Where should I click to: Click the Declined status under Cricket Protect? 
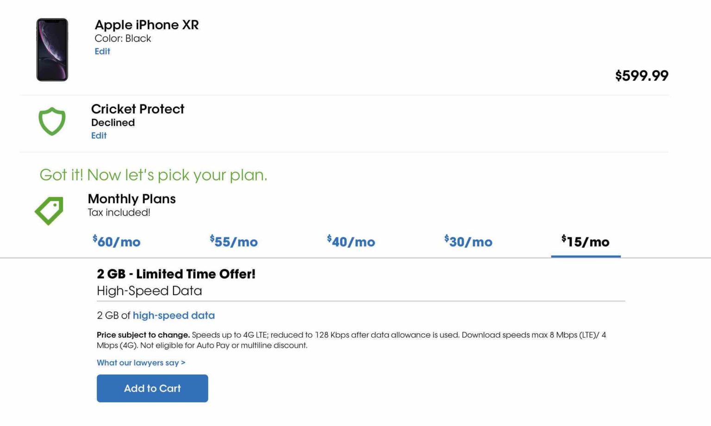tap(113, 123)
